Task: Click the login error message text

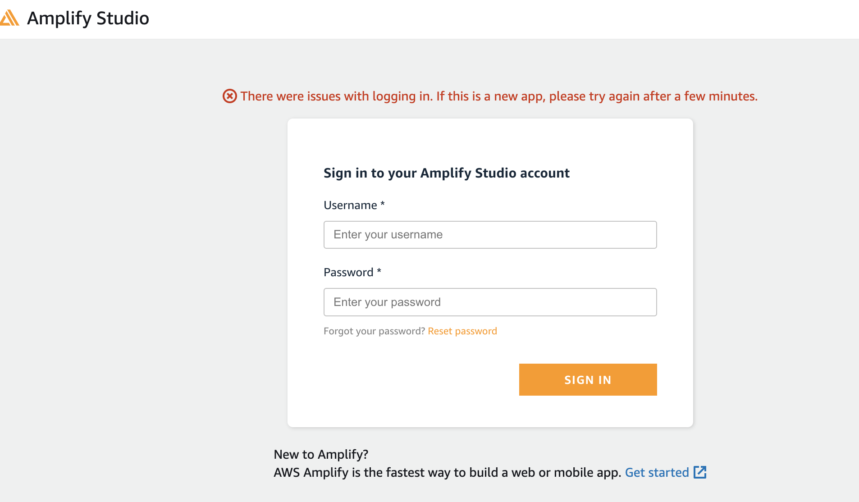Action: (x=499, y=96)
